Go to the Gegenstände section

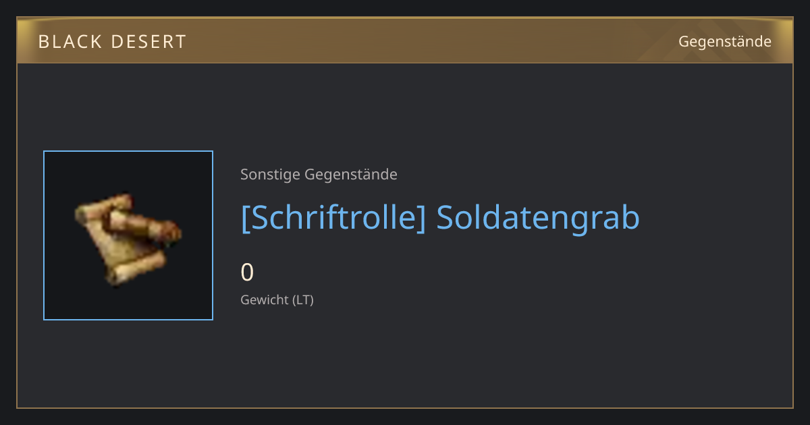coord(724,42)
